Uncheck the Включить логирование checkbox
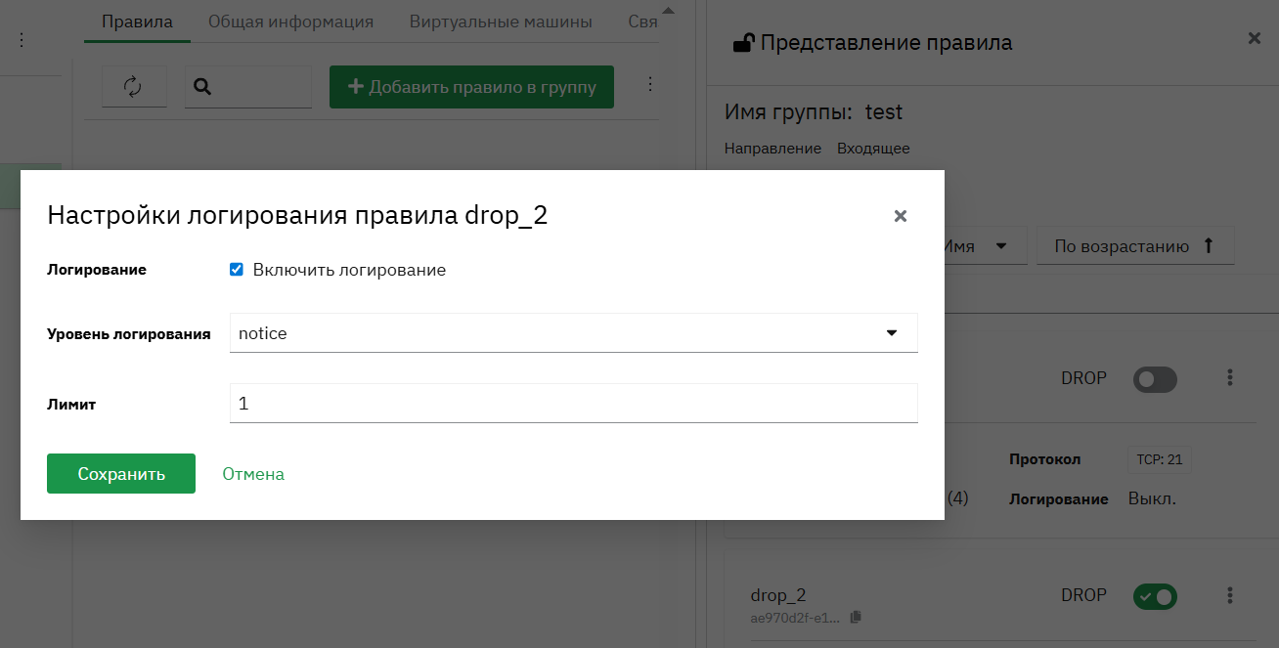1279x648 pixels. pyautogui.click(x=236, y=270)
